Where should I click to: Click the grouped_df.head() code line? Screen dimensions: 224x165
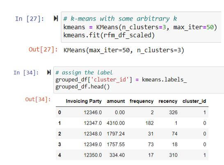pyautogui.click(x=82, y=87)
